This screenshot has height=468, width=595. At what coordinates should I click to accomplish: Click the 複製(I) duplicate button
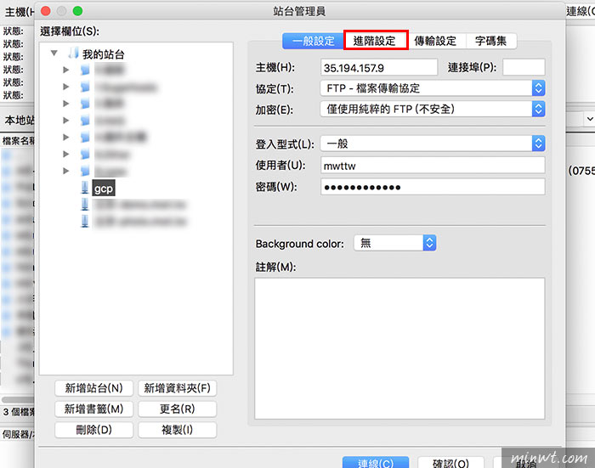click(177, 430)
